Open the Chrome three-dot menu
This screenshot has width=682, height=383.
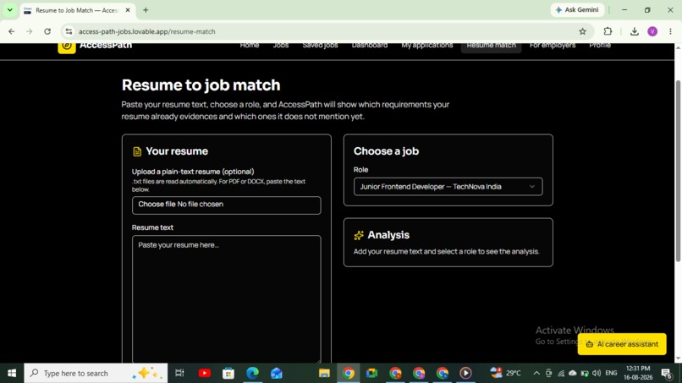click(670, 31)
